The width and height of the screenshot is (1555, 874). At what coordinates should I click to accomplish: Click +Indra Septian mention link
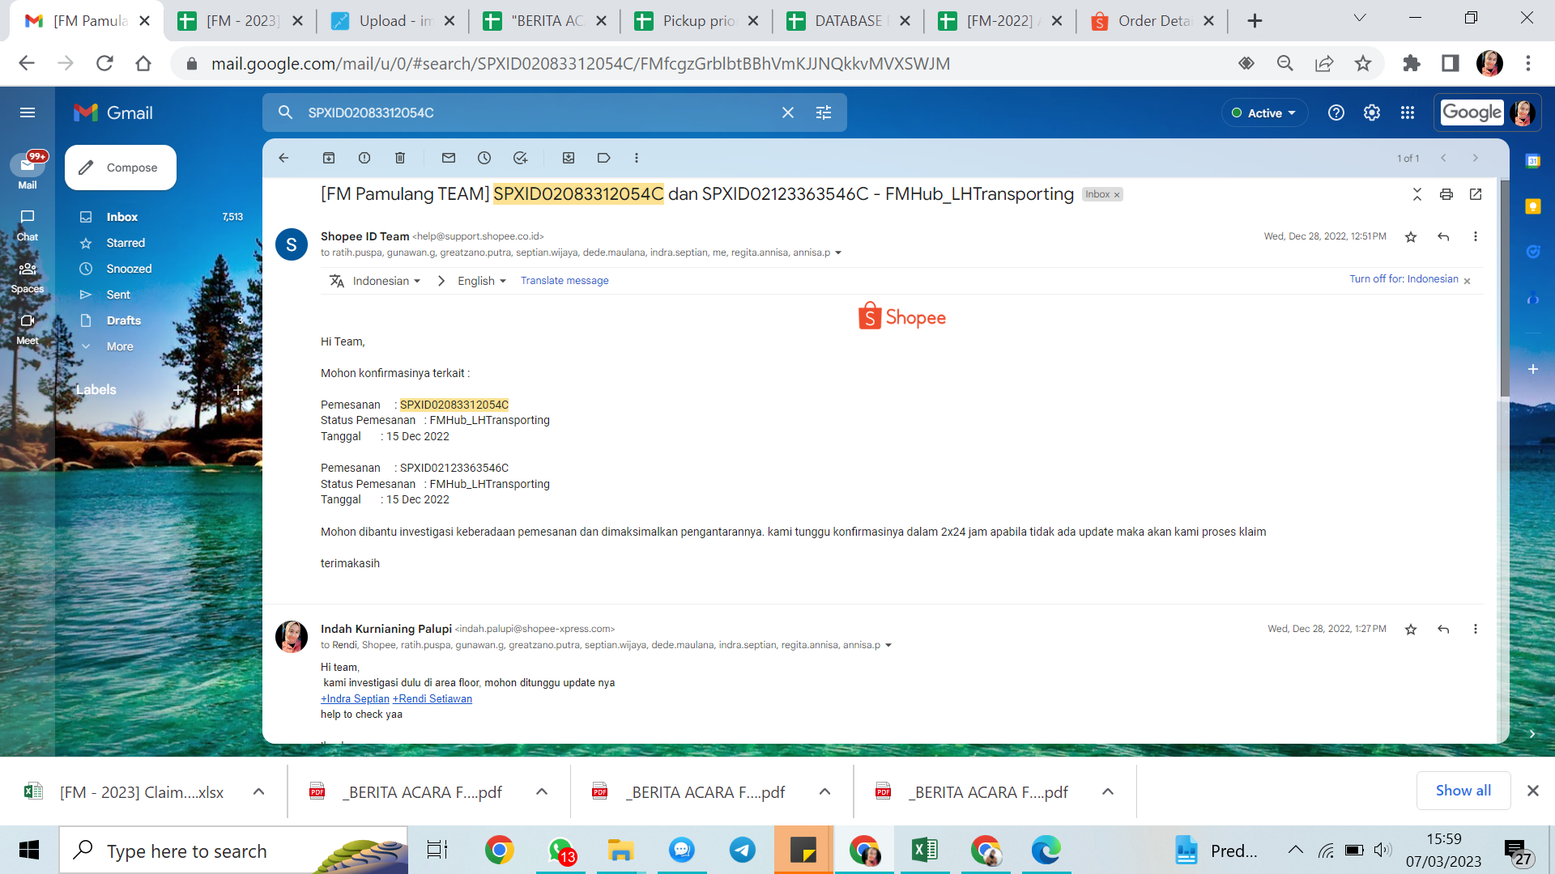(x=355, y=699)
